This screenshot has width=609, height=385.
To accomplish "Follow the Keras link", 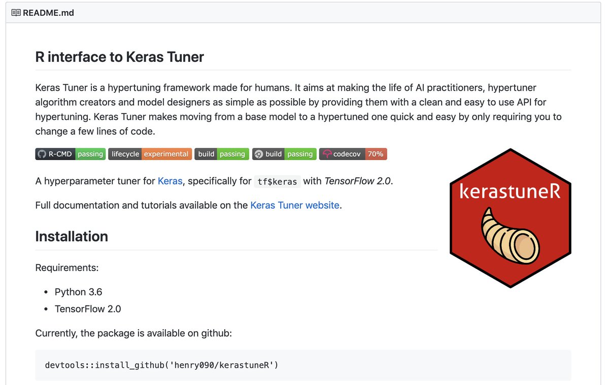I will [170, 181].
